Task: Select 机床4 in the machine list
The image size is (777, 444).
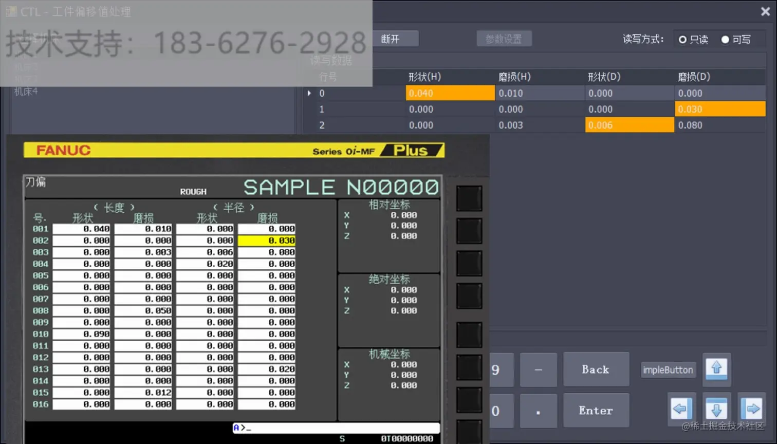Action: pos(26,91)
